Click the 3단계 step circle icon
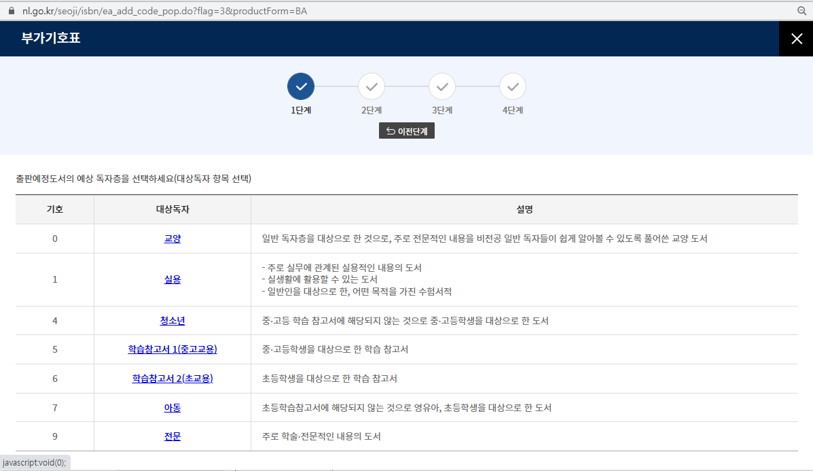The width and height of the screenshot is (813, 471). click(441, 86)
